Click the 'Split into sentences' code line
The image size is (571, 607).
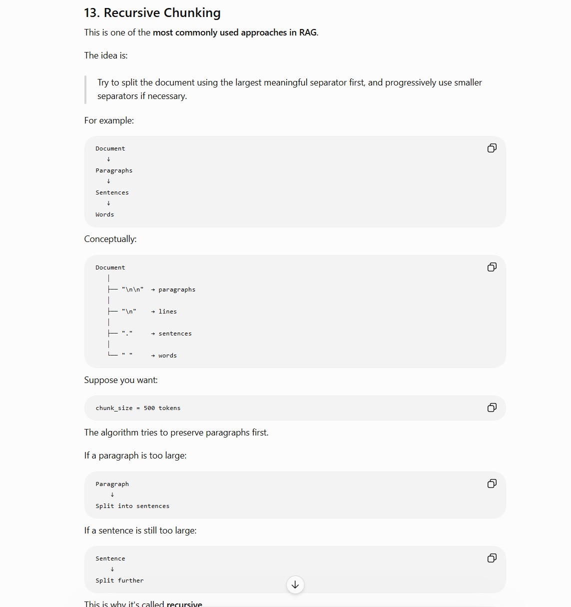click(x=132, y=506)
